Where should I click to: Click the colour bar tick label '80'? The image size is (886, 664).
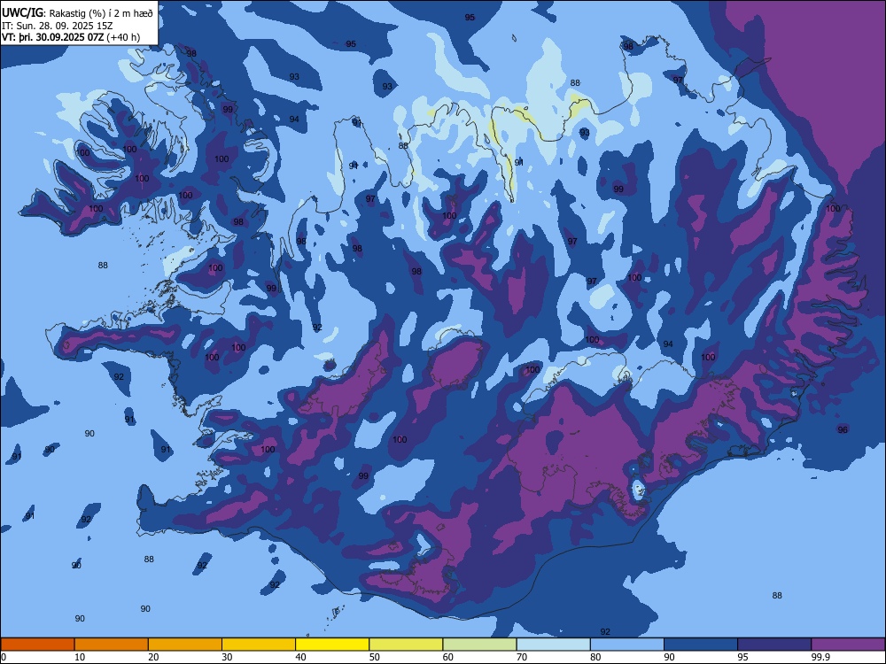595,657
